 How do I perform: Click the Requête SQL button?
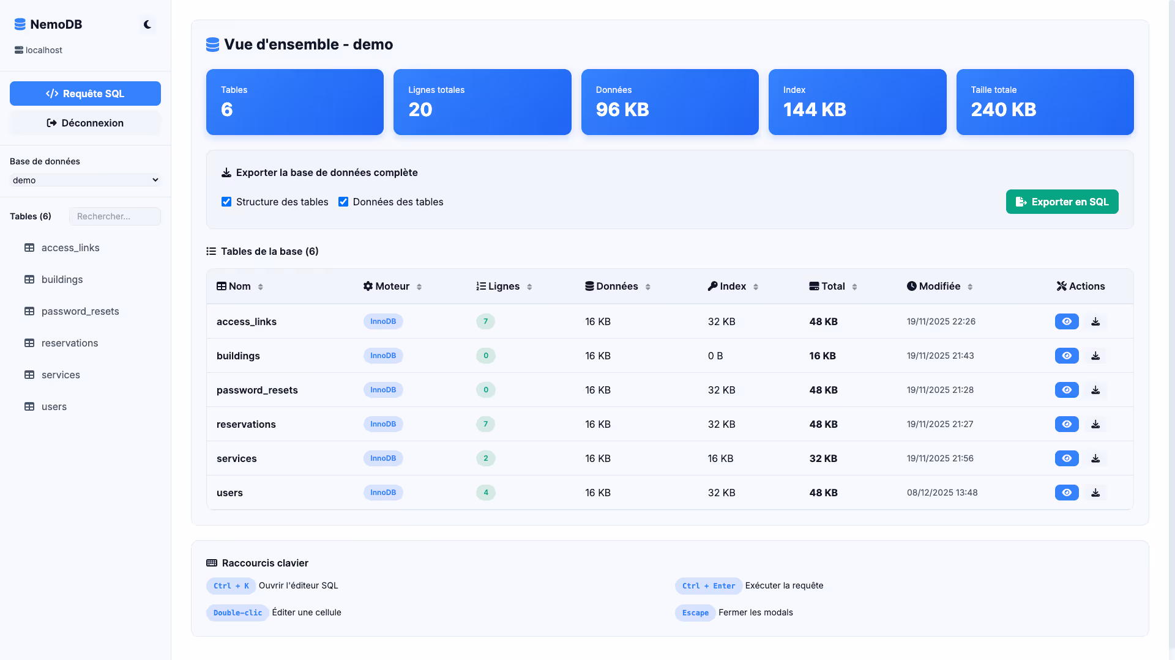tap(85, 94)
